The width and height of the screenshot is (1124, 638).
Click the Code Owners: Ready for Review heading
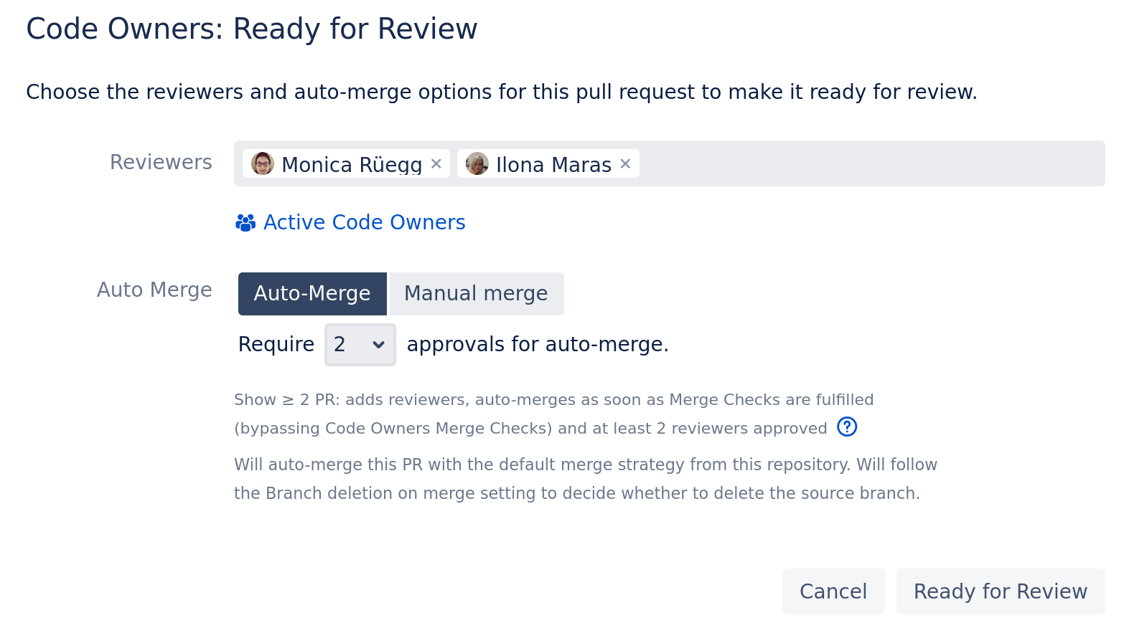coord(252,29)
